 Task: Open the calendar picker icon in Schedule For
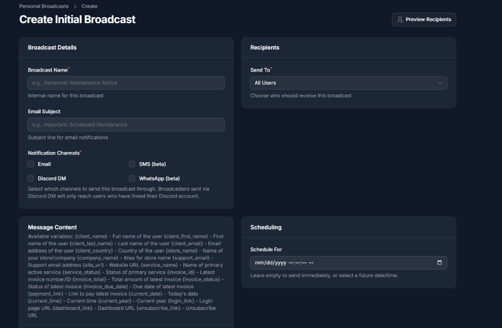coord(441,262)
